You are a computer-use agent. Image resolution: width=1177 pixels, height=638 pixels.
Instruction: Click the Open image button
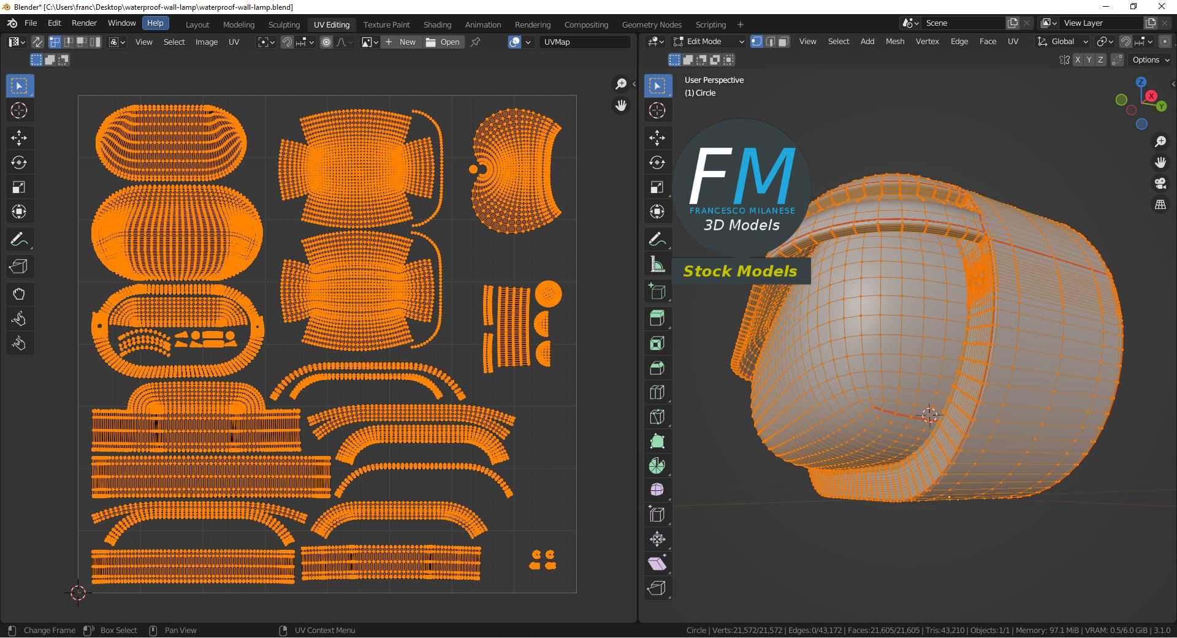tap(443, 42)
